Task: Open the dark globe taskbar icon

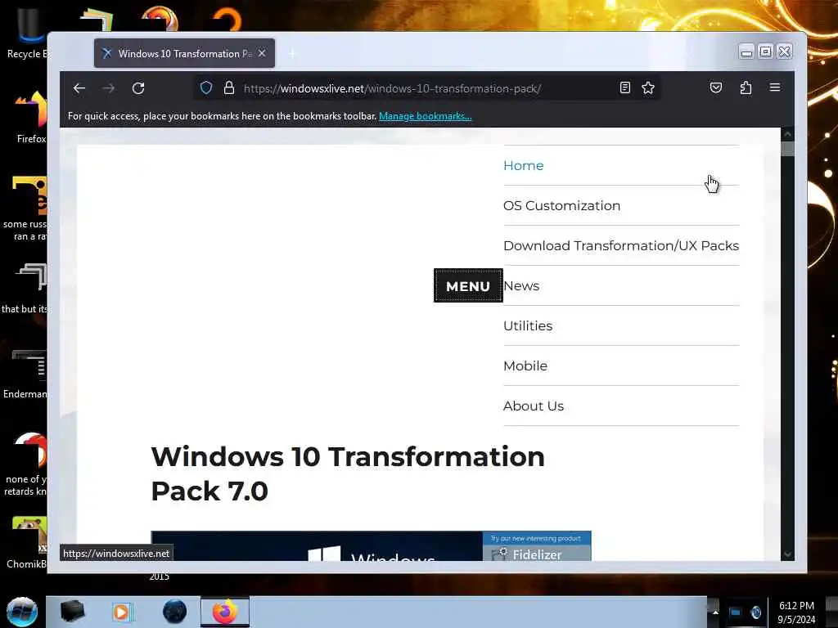Action: pos(175,612)
